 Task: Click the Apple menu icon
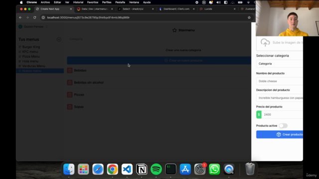coord(21,2)
